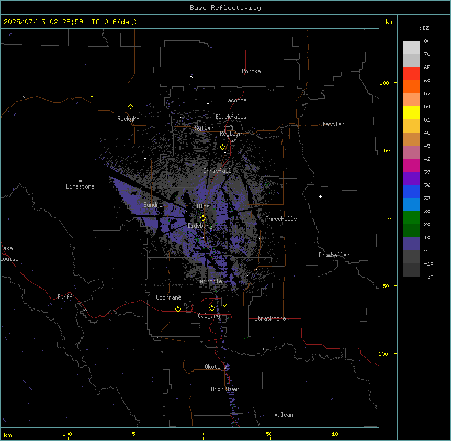Click the yellow diamond marker below RedDeer
Image resolution: width=451 pixels, height=441 pixels.
223,147
